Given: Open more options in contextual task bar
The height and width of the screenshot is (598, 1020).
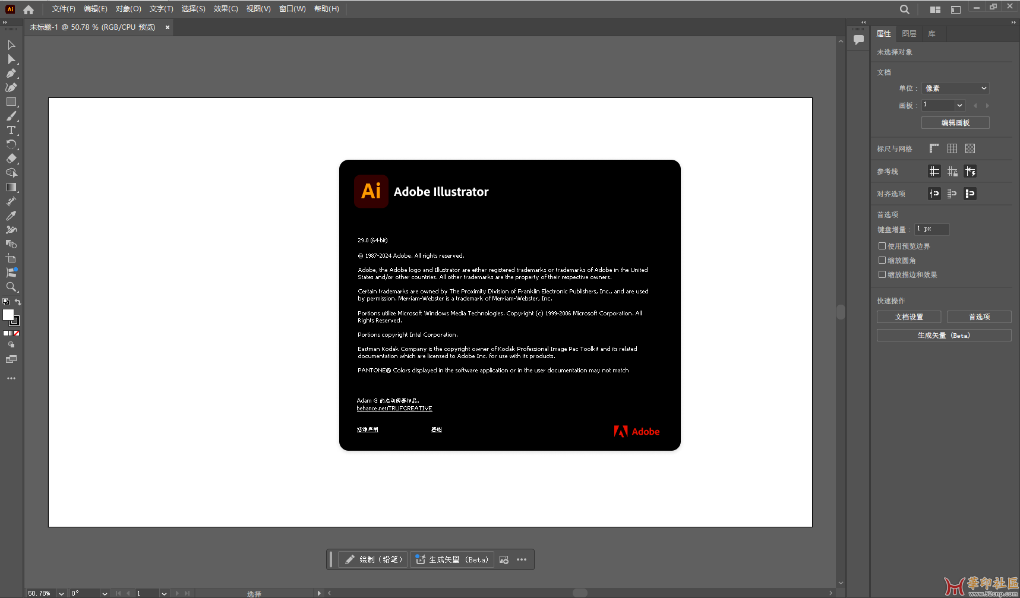Looking at the screenshot, I should click(x=522, y=559).
